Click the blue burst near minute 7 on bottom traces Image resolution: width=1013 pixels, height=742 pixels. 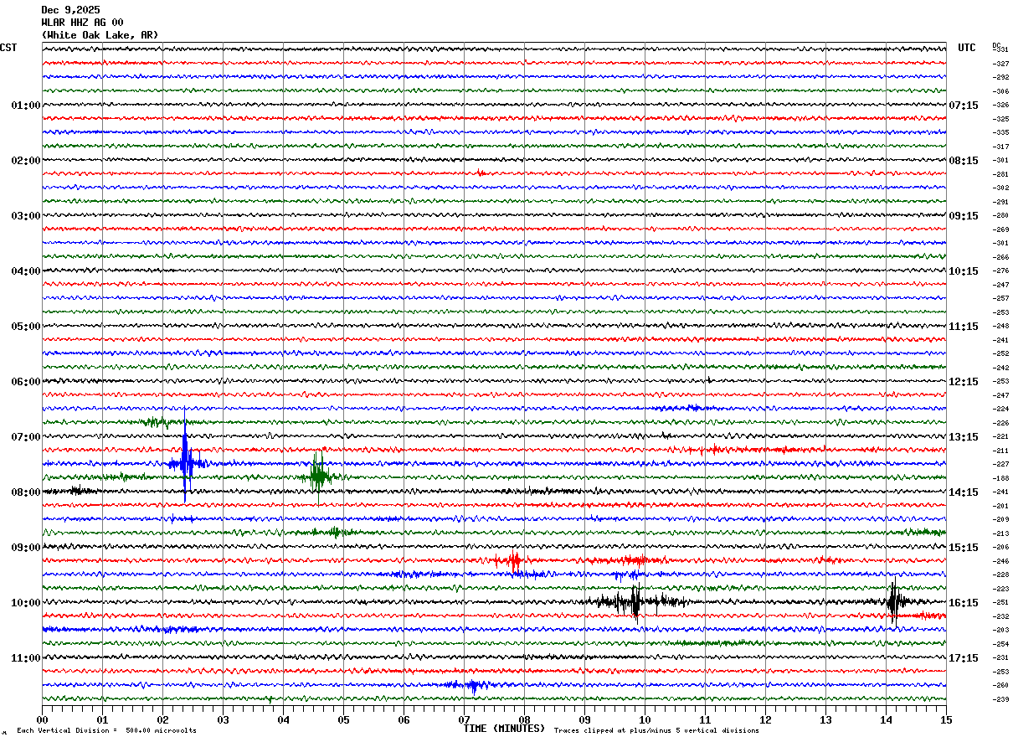tap(473, 686)
